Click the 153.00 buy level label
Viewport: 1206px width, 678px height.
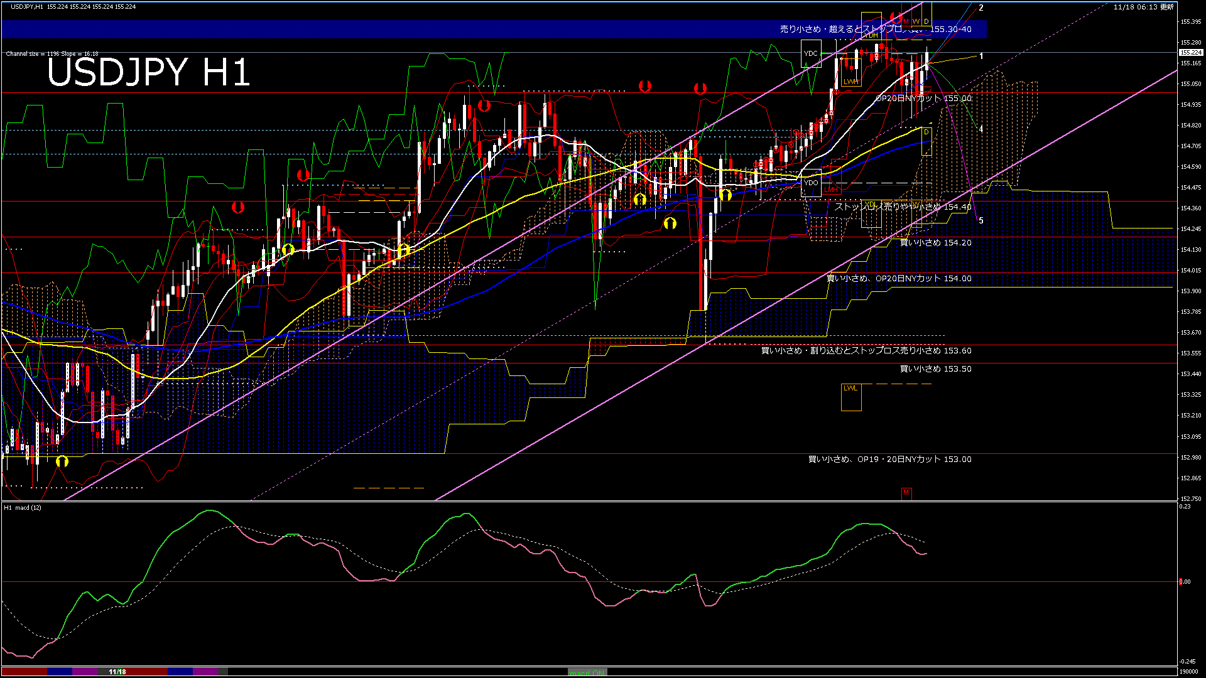click(889, 460)
